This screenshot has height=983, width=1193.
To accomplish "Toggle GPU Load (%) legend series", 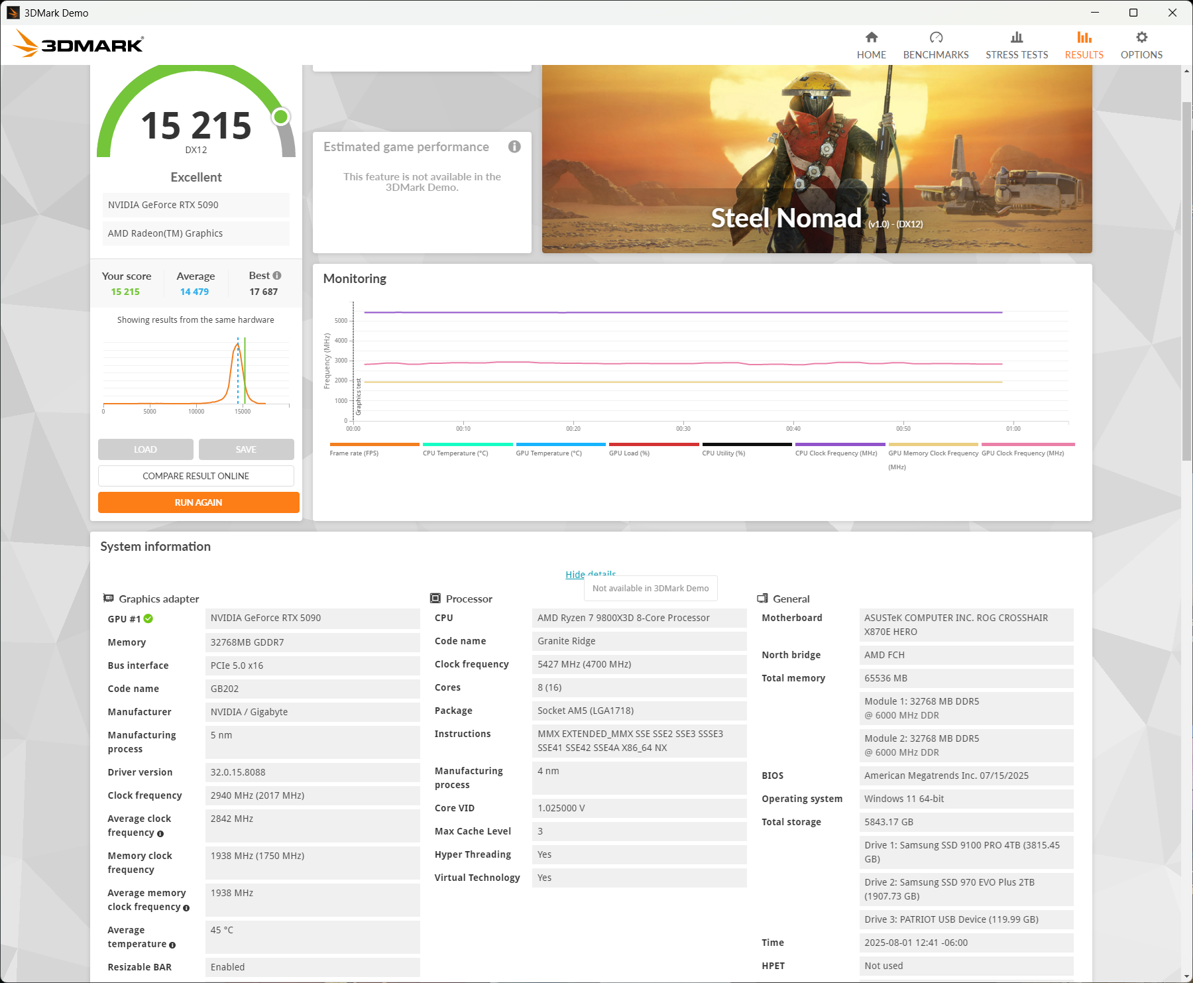I will coord(629,453).
